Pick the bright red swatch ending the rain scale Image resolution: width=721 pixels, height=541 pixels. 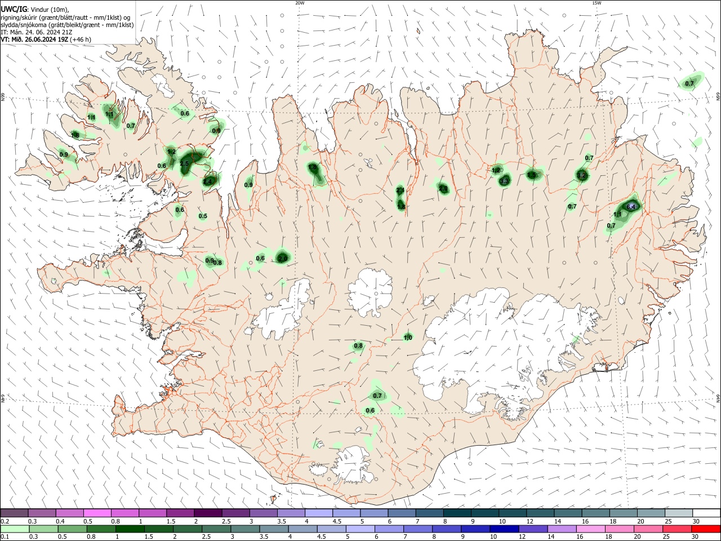tap(706, 529)
